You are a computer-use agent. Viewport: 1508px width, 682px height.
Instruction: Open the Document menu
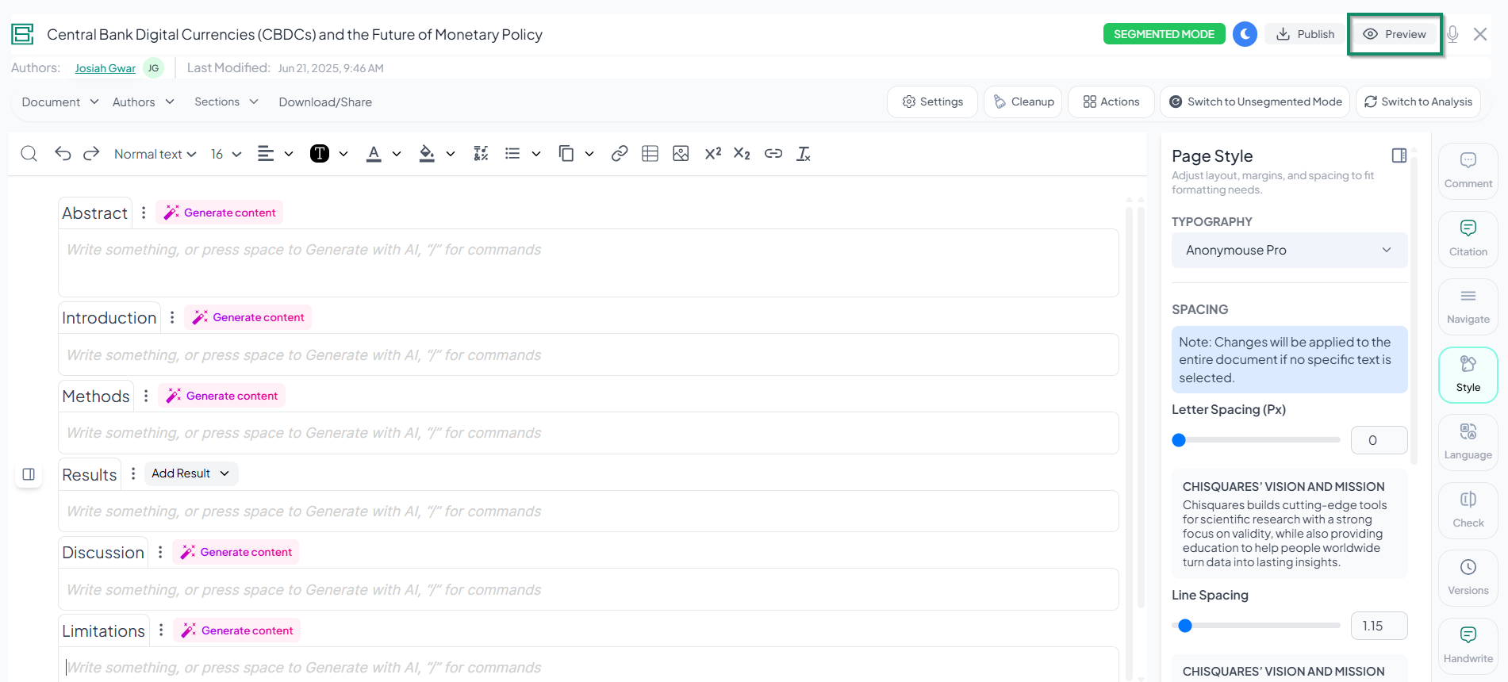tap(60, 102)
